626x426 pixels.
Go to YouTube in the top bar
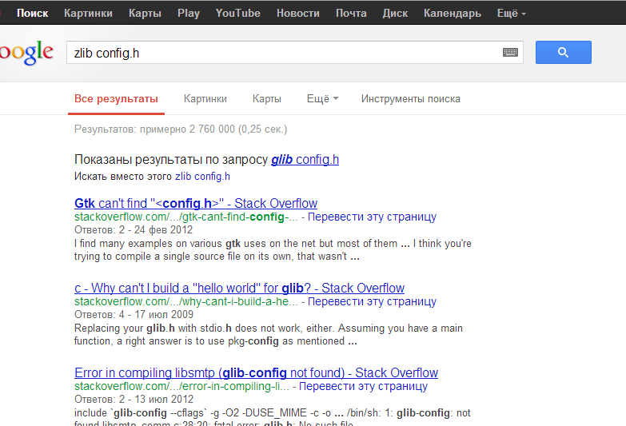click(238, 13)
